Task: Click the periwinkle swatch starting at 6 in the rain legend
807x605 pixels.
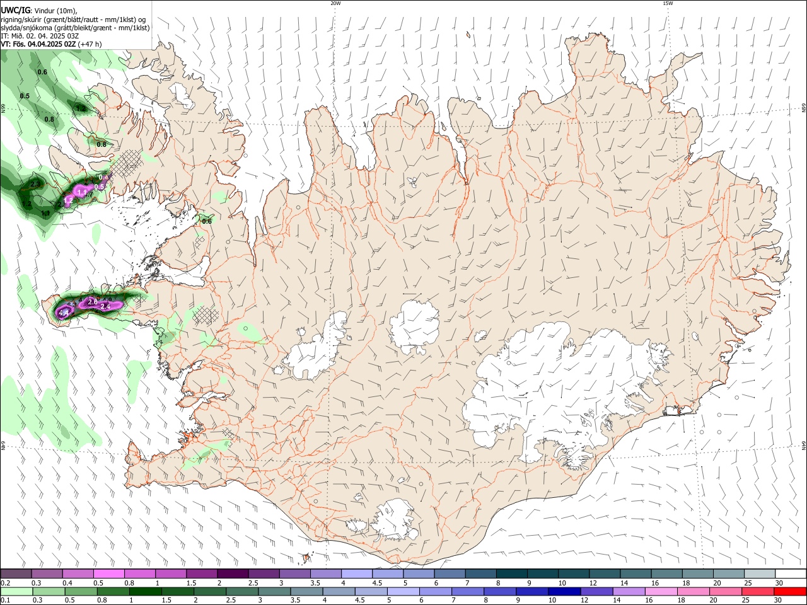Action: (x=434, y=591)
